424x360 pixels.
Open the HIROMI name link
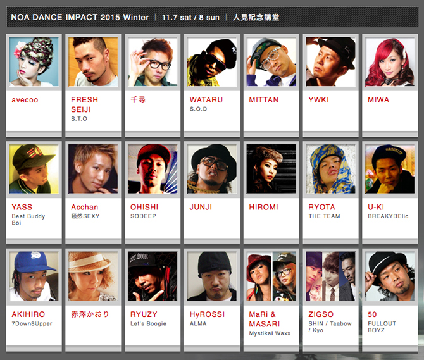coord(263,207)
